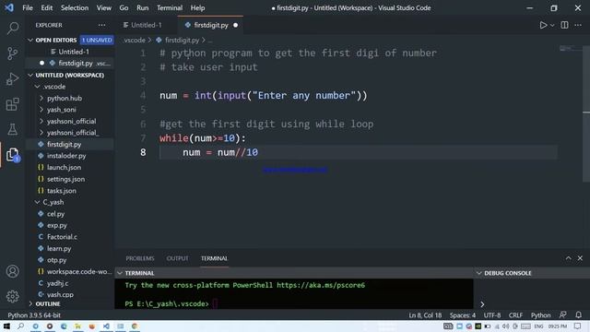Close the bottom panel
The image size is (590, 332).
(x=580, y=258)
